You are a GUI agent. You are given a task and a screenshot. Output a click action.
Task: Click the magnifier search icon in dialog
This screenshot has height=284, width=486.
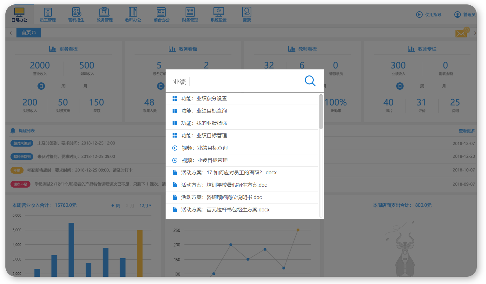click(310, 81)
